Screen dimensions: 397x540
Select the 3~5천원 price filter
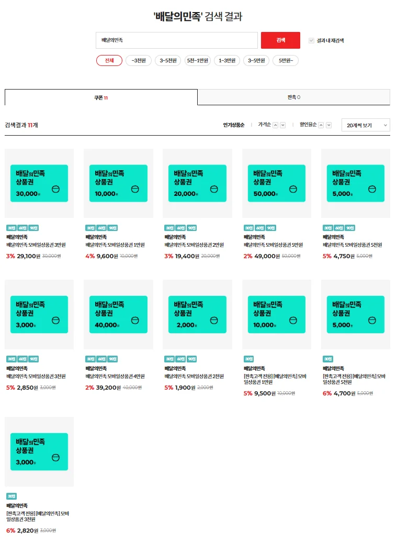[x=168, y=61]
